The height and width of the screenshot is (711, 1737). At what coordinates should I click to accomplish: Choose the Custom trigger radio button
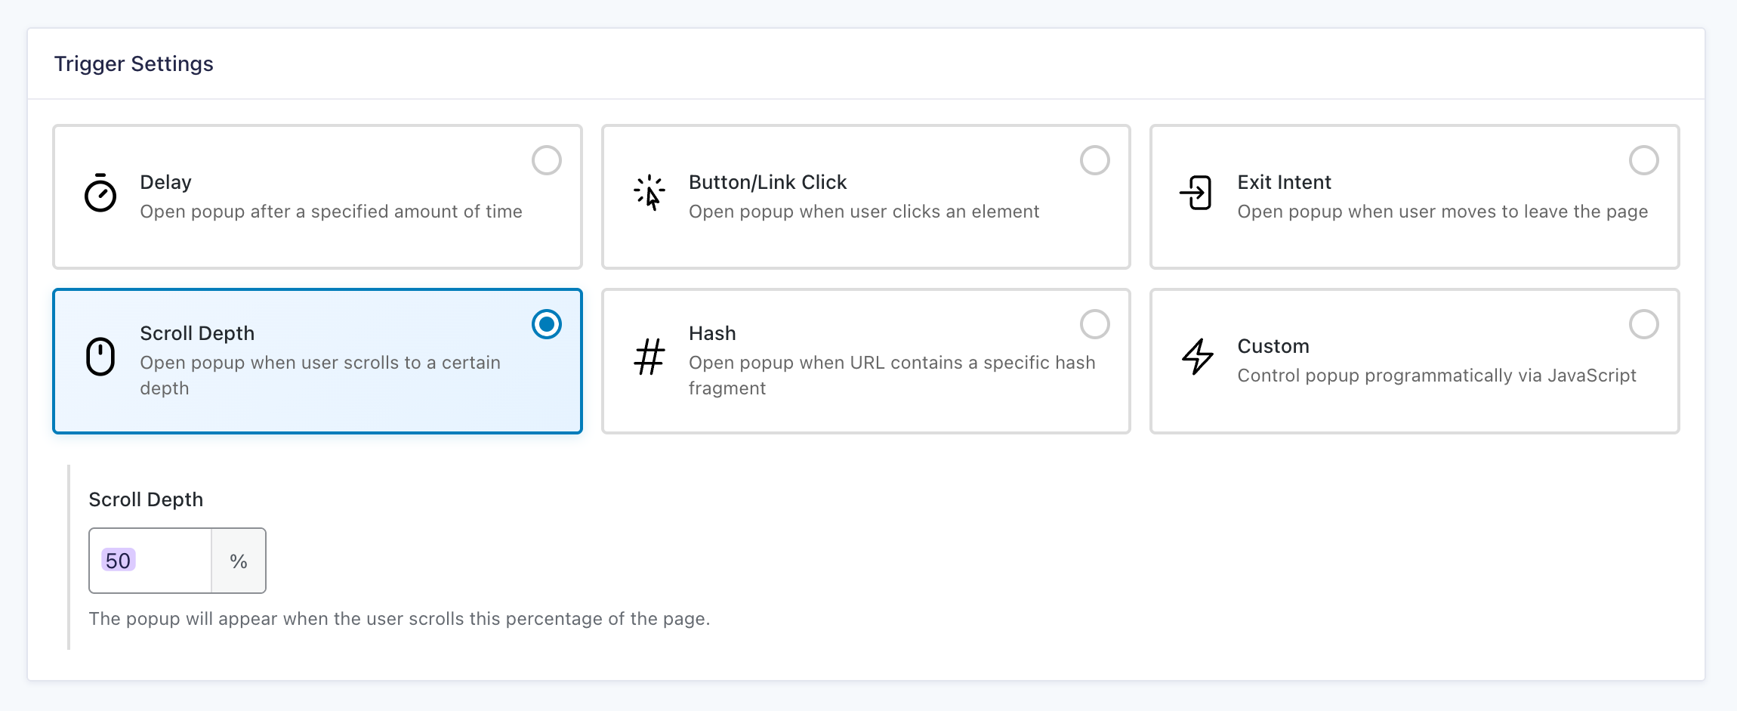click(1643, 324)
